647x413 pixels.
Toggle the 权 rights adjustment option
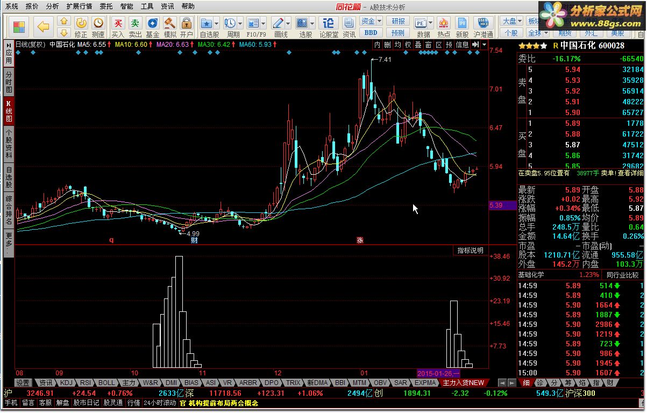point(408,45)
